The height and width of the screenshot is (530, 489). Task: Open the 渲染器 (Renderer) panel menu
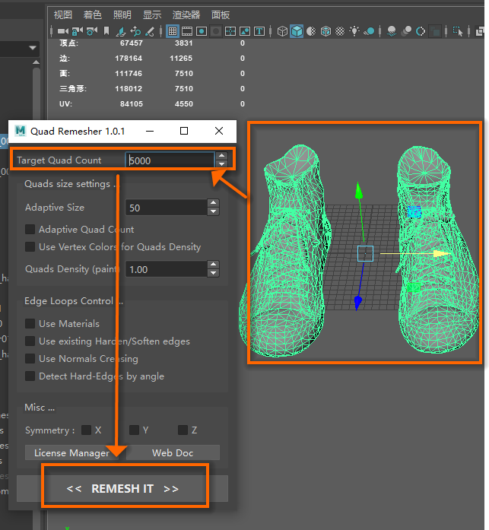(186, 14)
